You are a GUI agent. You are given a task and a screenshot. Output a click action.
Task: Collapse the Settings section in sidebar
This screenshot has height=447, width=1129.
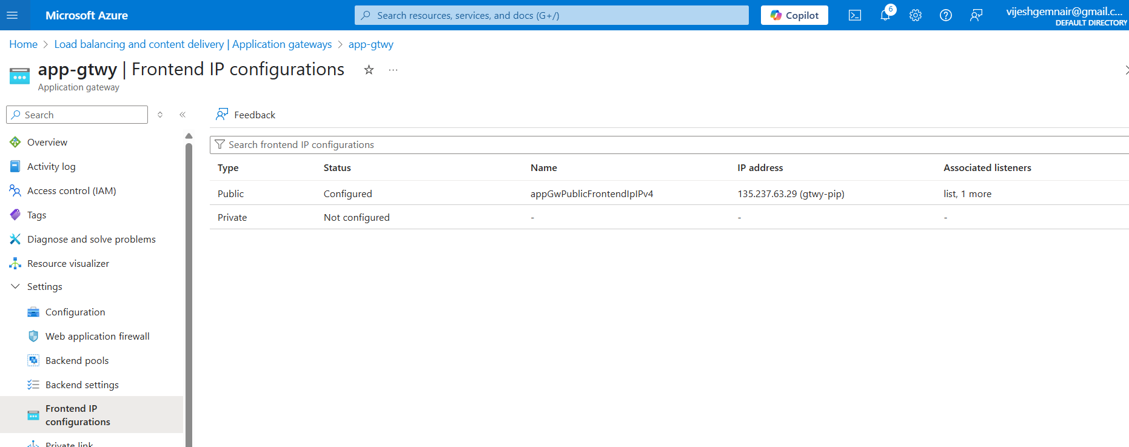(x=15, y=286)
